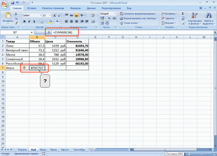Open text orientation options

point(83,15)
